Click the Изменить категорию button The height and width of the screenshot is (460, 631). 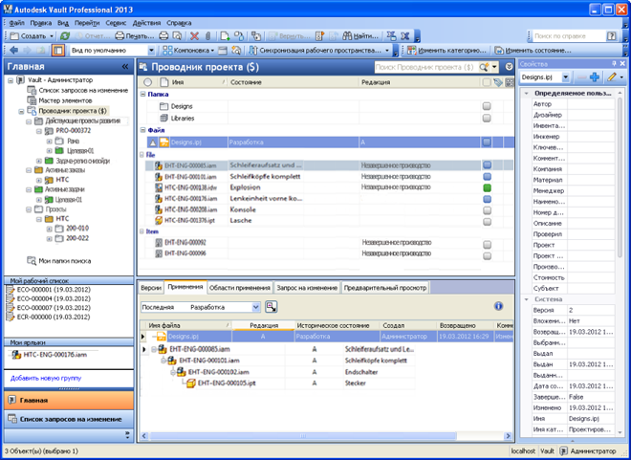446,51
